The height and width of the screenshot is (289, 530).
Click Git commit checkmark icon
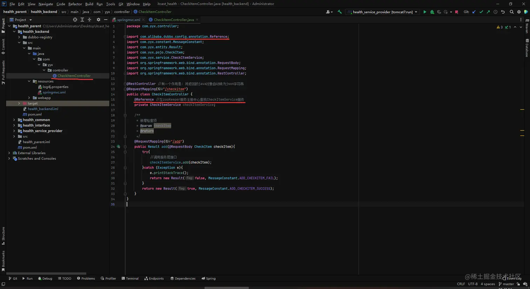click(x=481, y=12)
